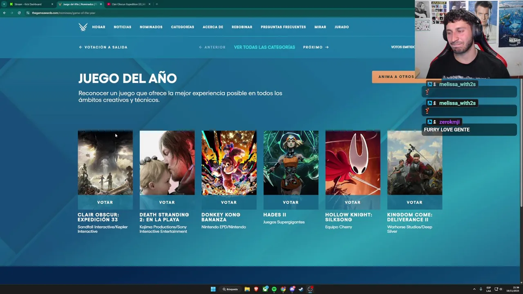Open Spotify from taskbar
This screenshot has height=294, width=523.
pyautogui.click(x=274, y=289)
